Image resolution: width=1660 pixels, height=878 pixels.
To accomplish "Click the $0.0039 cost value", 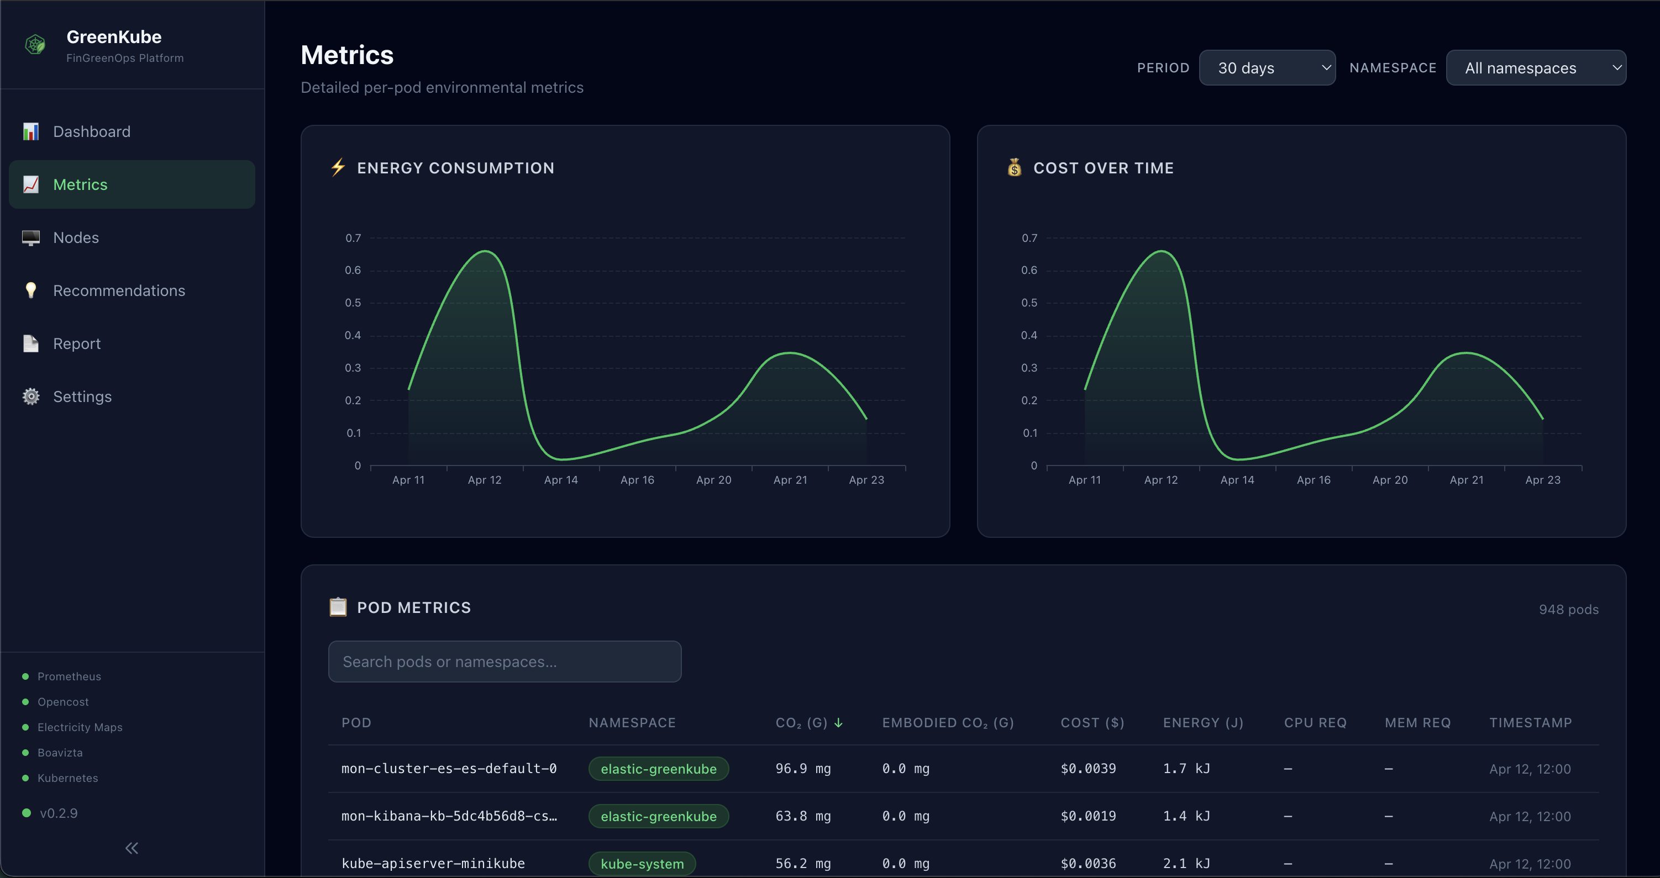I will (1089, 769).
